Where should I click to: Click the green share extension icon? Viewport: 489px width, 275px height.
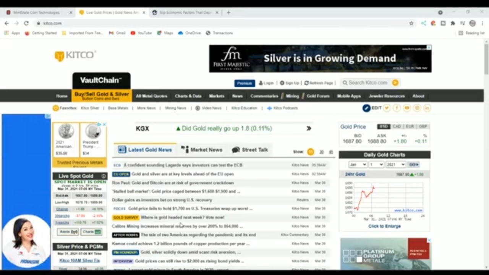coord(423,23)
